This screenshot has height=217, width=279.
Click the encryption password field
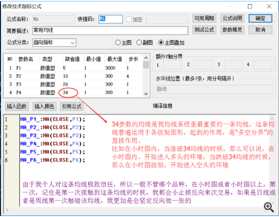pyautogui.click(x=167, y=19)
